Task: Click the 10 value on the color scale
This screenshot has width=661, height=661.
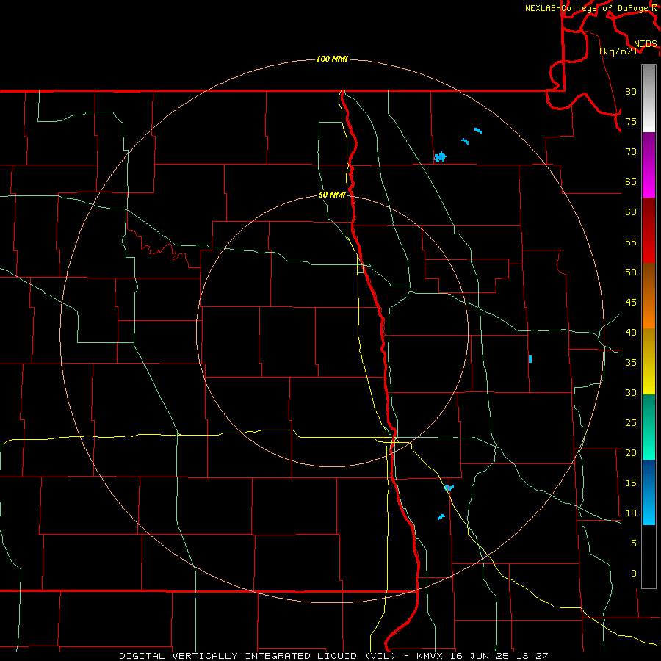Action: 631,513
